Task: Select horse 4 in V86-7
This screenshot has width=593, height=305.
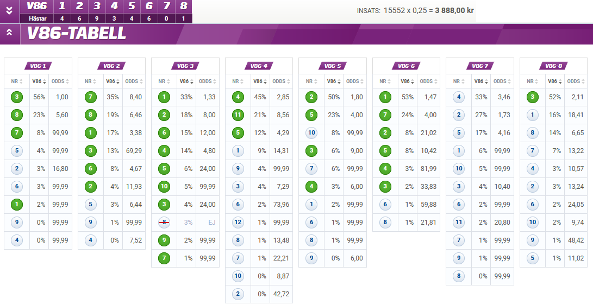Action: 459,97
